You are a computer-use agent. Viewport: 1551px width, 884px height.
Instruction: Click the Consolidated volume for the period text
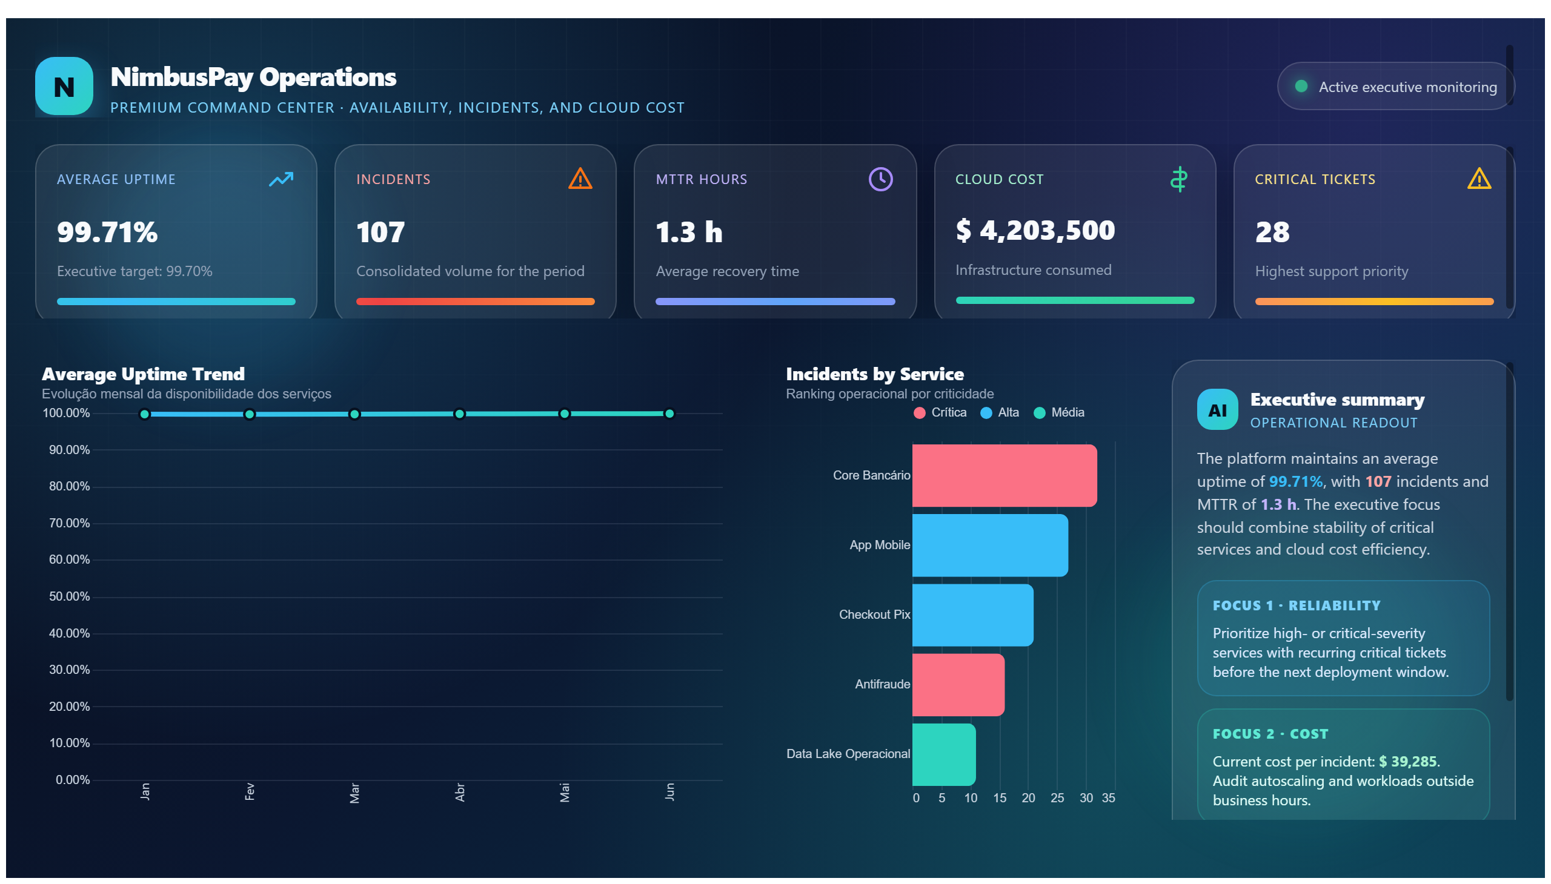point(470,271)
